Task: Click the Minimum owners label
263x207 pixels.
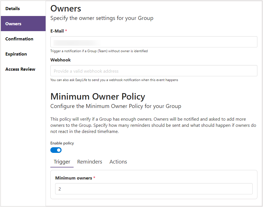Action: tap(74, 178)
